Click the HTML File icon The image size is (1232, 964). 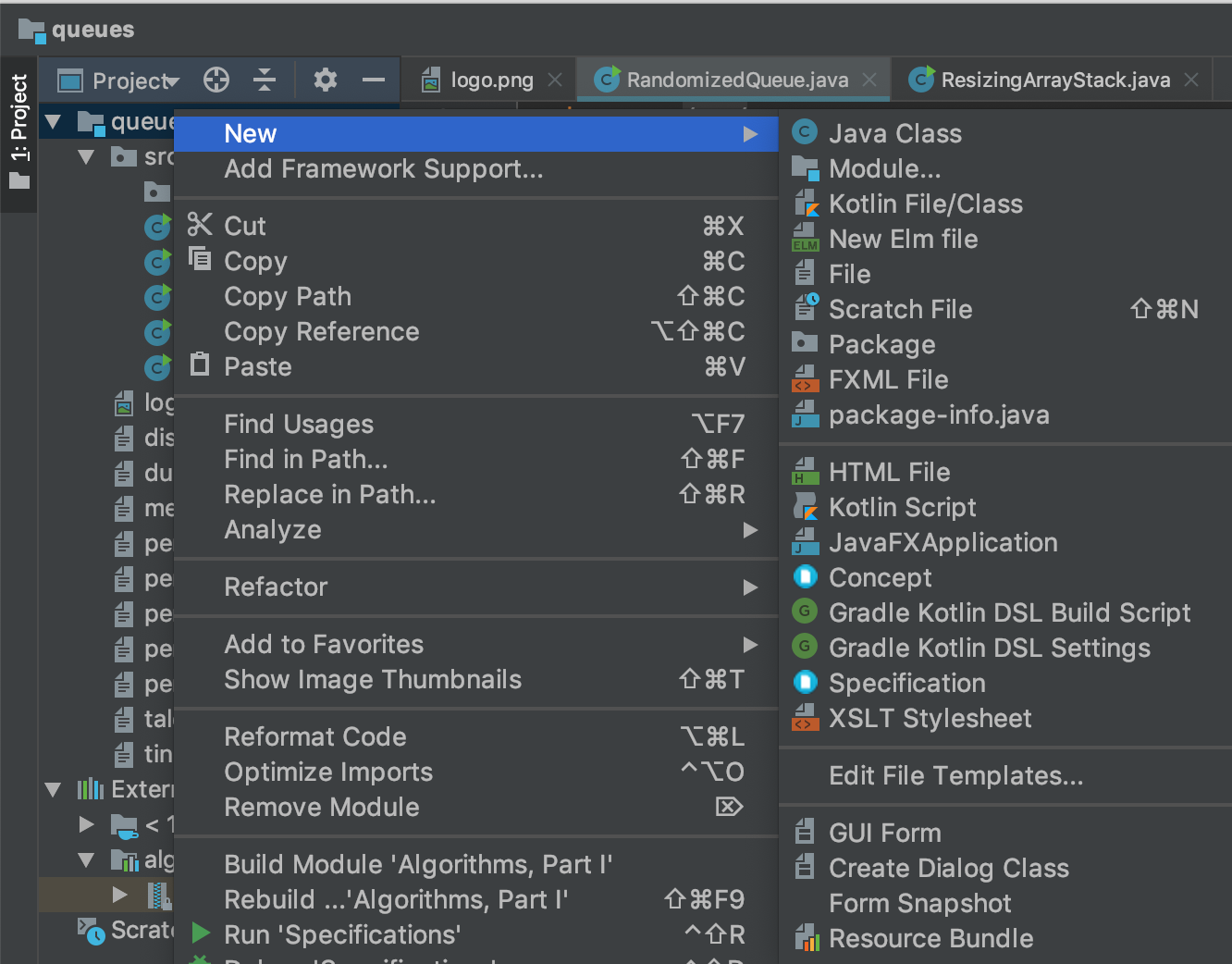tap(806, 472)
